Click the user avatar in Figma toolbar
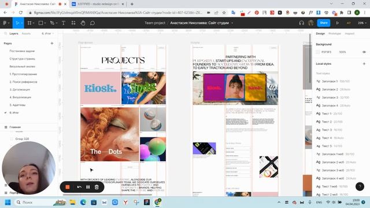The width and height of the screenshot is (370, 208). point(311,23)
